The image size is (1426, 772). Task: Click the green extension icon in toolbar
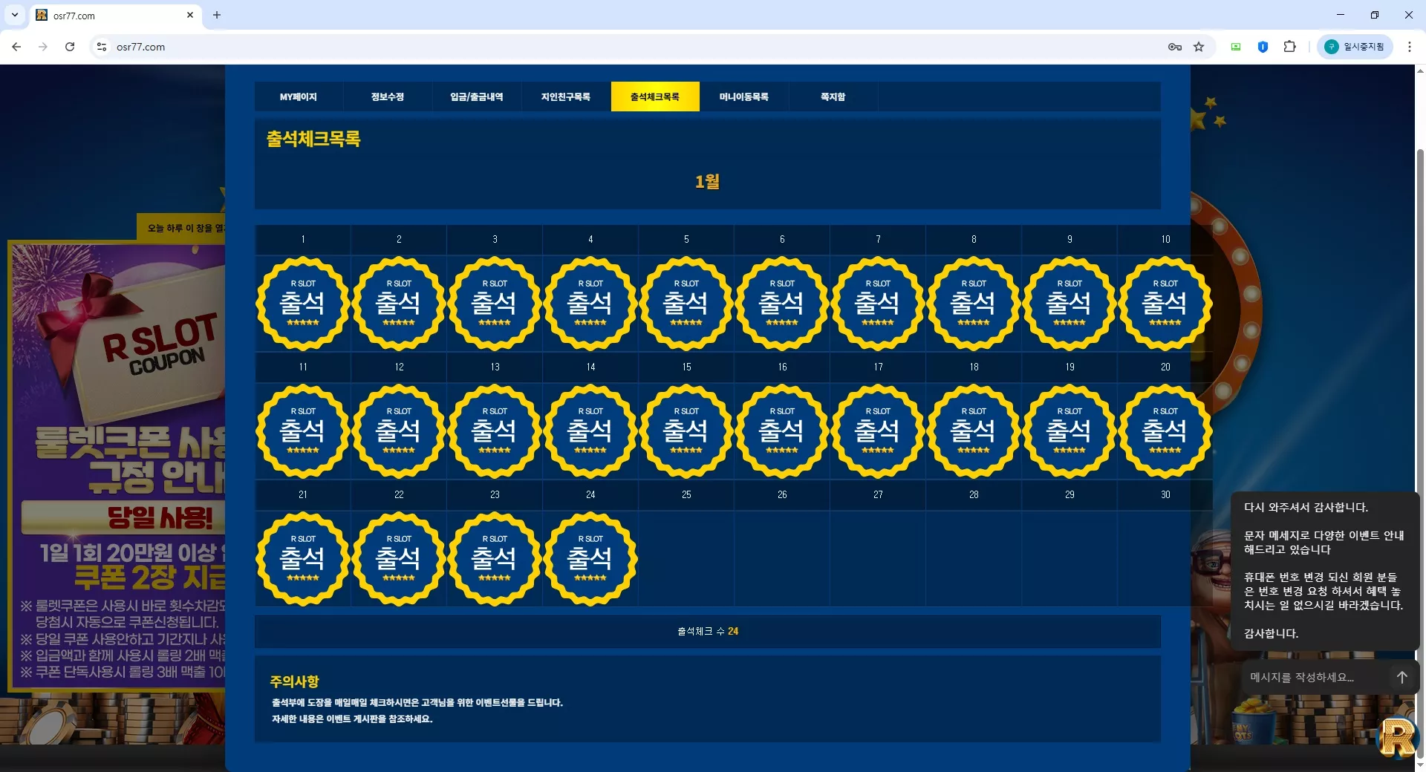(1236, 47)
